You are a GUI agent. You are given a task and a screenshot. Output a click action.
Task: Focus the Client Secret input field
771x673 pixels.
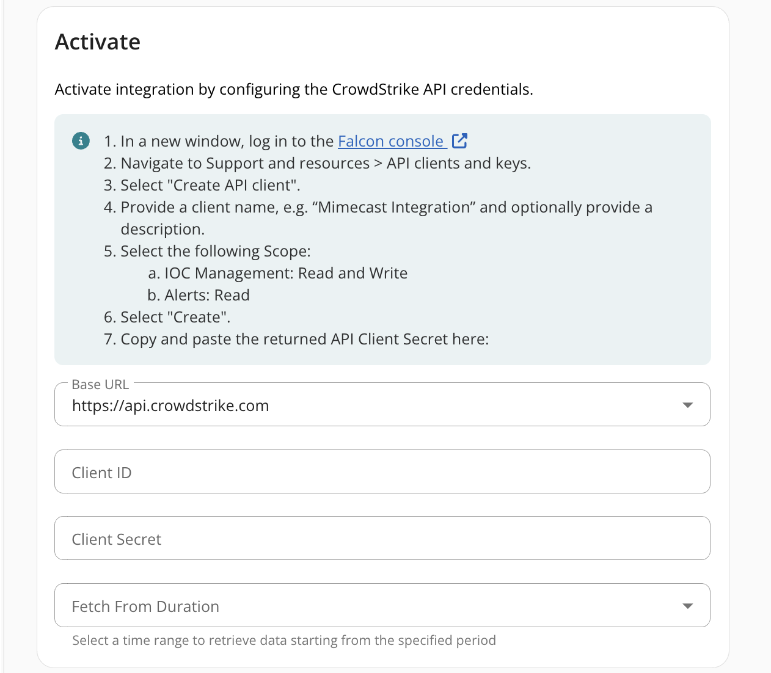382,539
